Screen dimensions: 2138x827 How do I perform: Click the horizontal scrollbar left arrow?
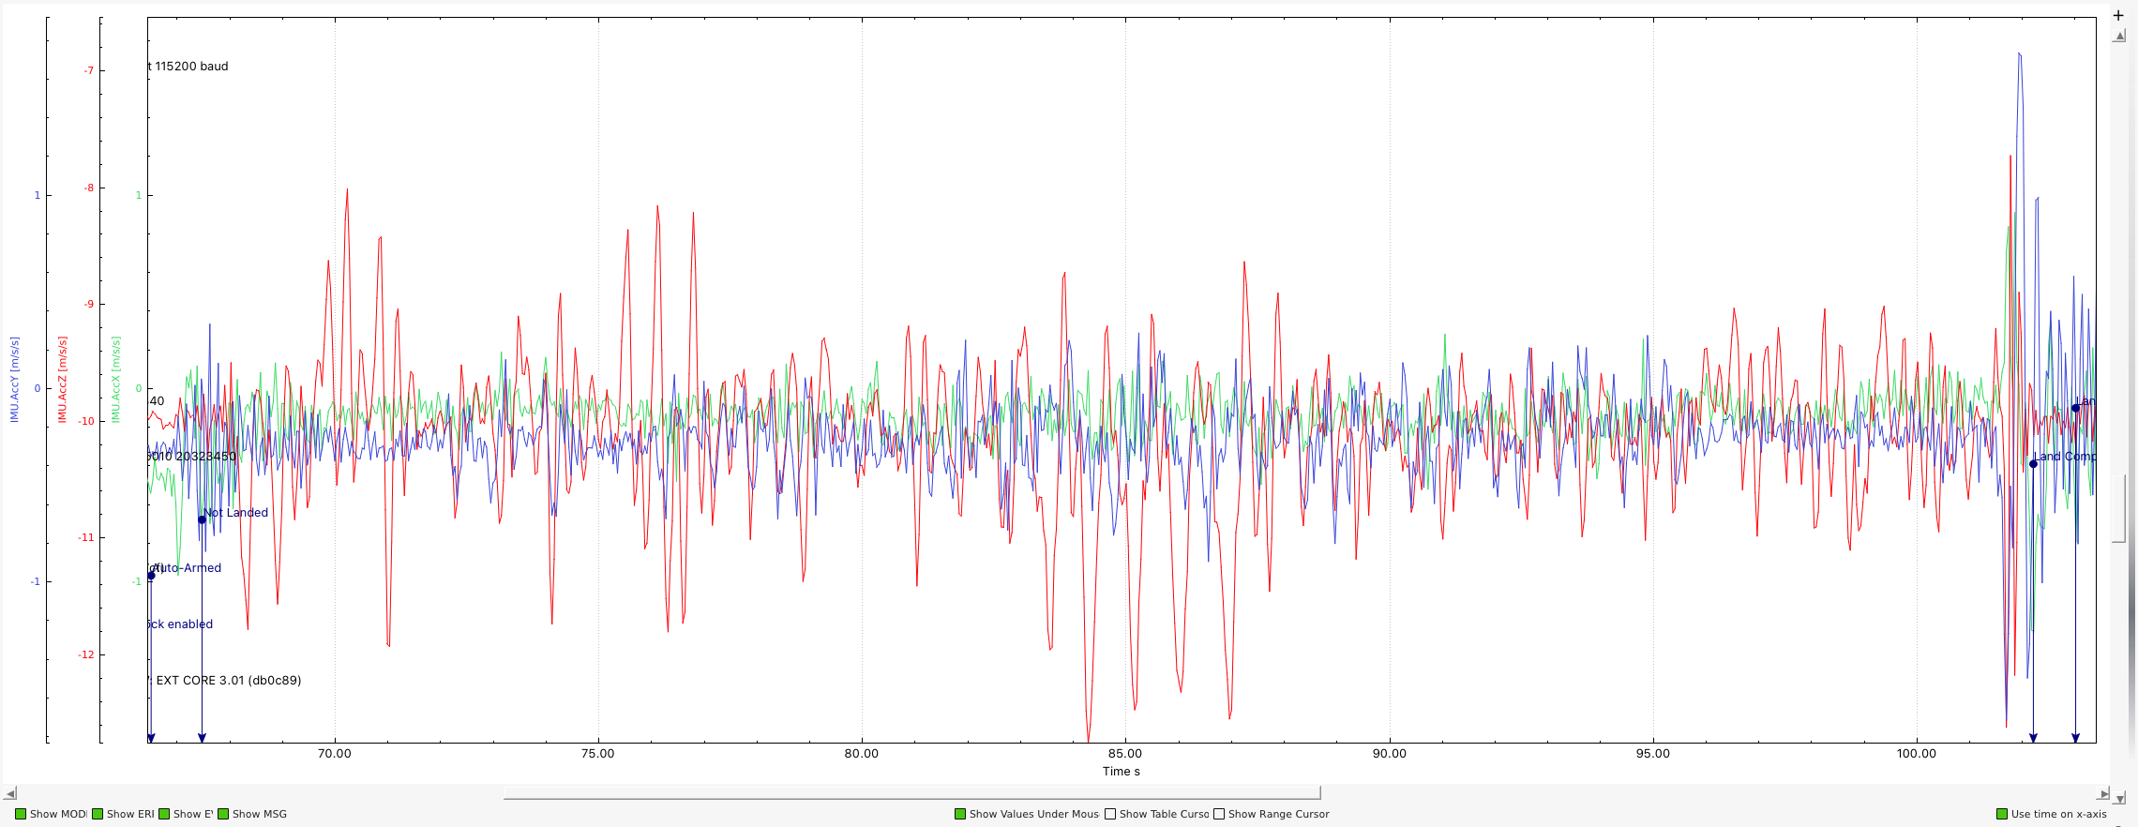point(10,793)
